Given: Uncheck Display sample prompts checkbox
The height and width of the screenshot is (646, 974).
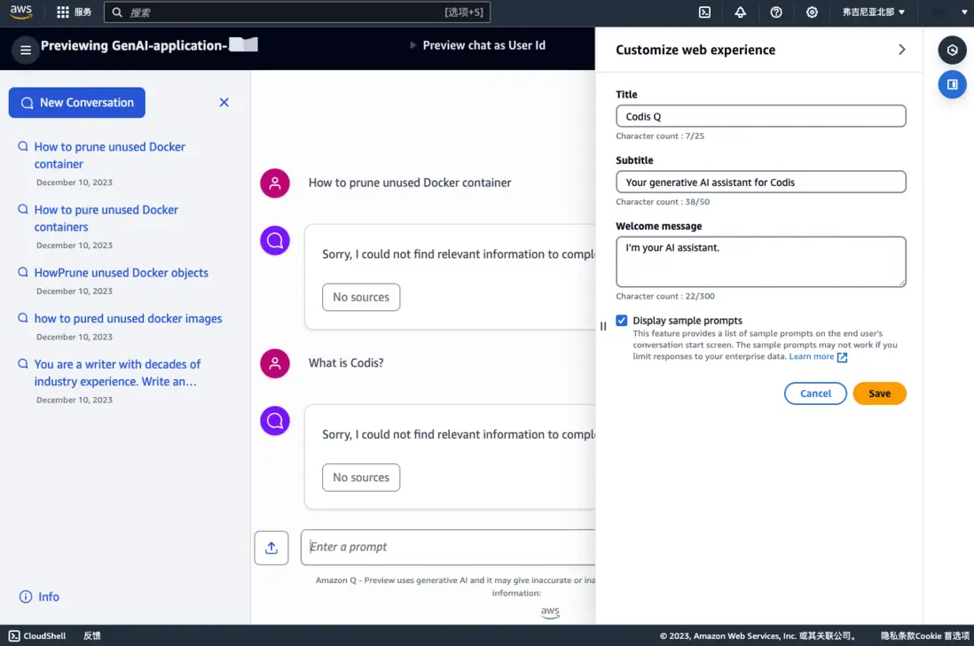Looking at the screenshot, I should coord(622,321).
